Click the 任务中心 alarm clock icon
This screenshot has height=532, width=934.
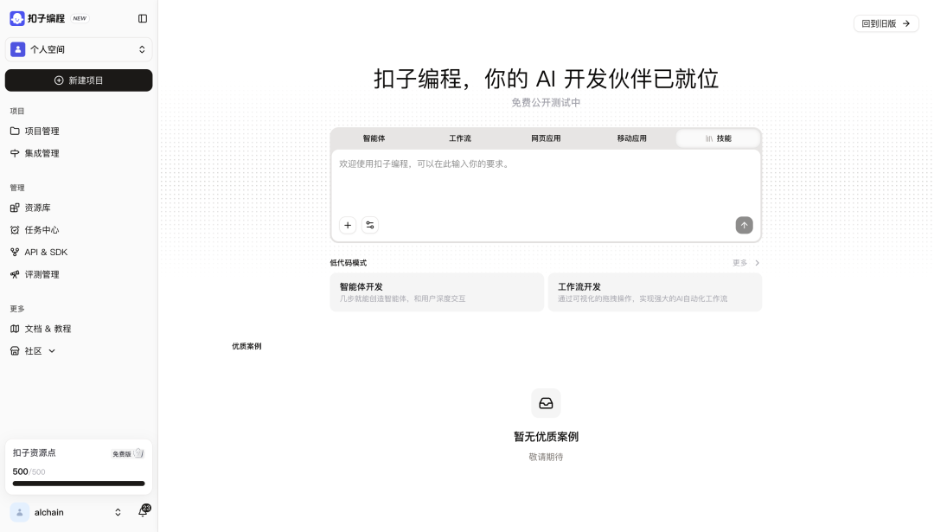[15, 230]
